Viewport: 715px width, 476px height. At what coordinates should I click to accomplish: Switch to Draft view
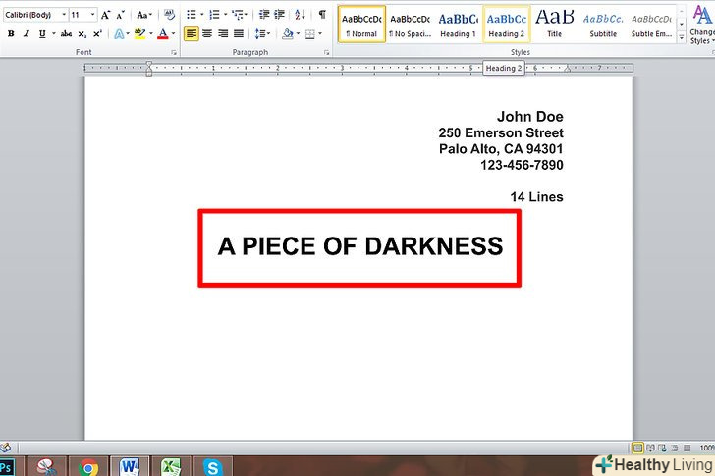point(687,449)
